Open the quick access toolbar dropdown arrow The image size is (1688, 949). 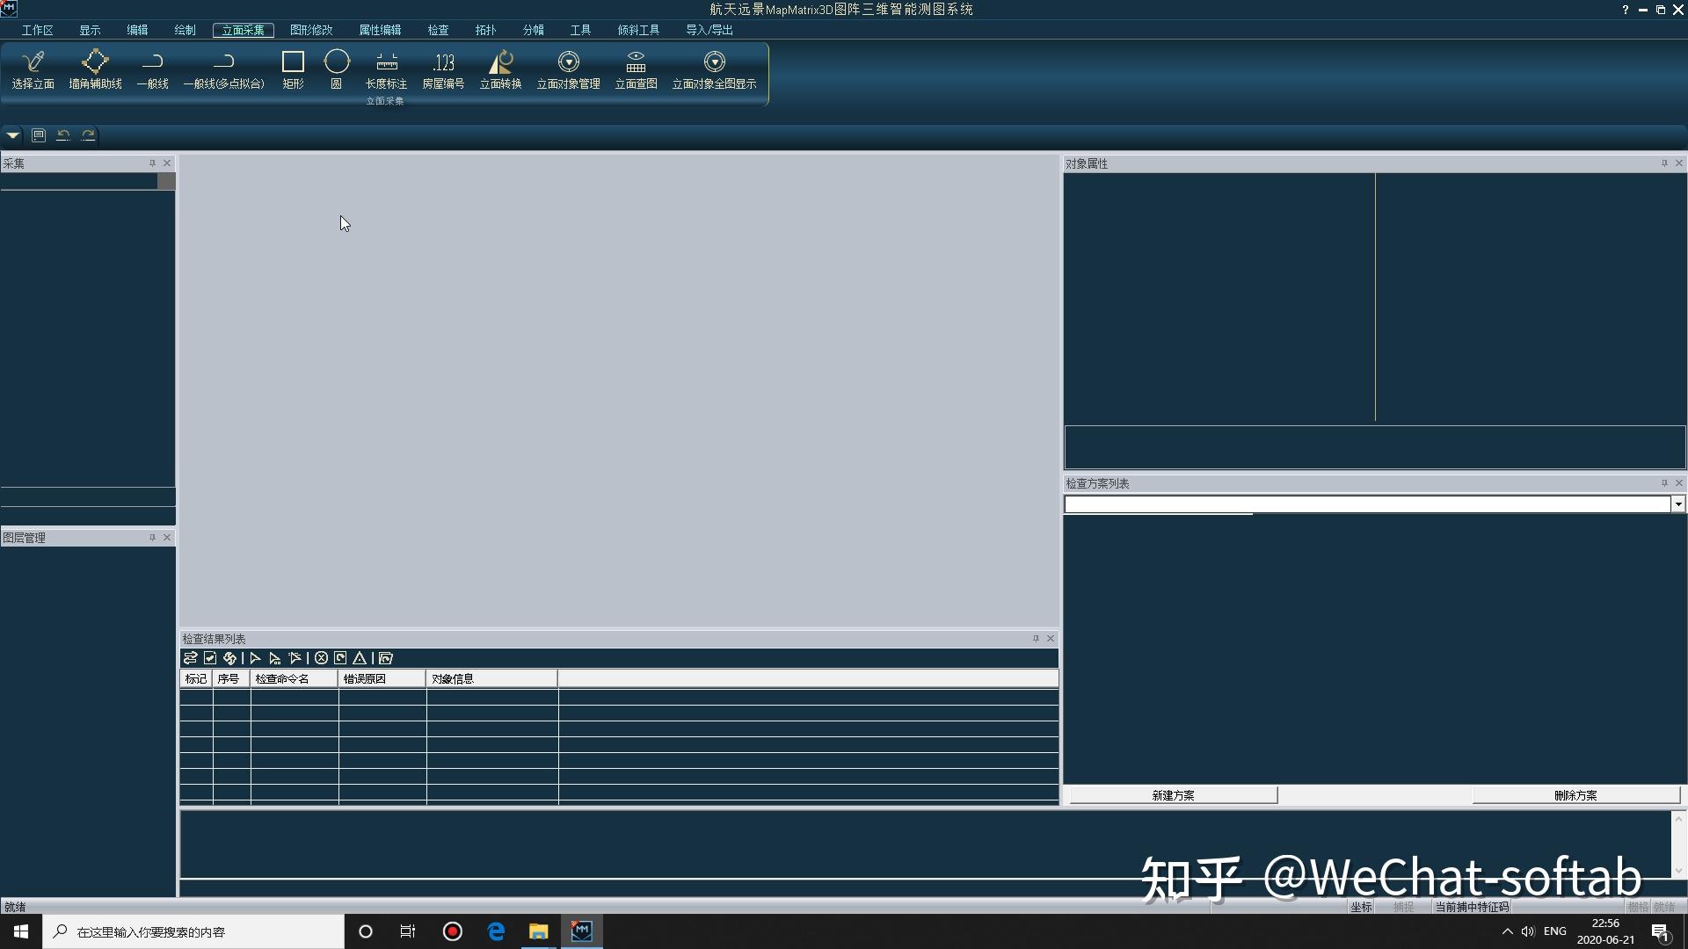(12, 135)
